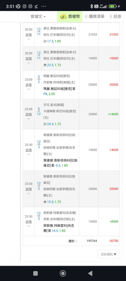Tap the first Instagram notification icon
This screenshot has height=281, width=126.
[24, 6]
